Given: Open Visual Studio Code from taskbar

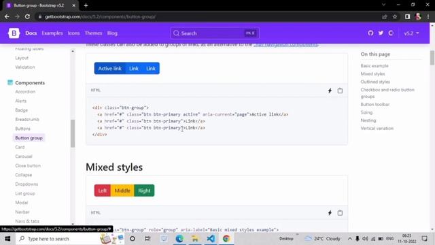Looking at the screenshot, I should [211, 239].
